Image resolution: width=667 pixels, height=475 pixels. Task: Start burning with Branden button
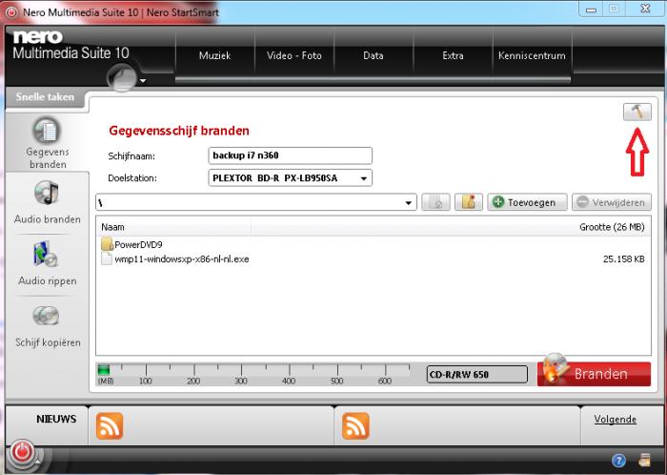coord(594,374)
